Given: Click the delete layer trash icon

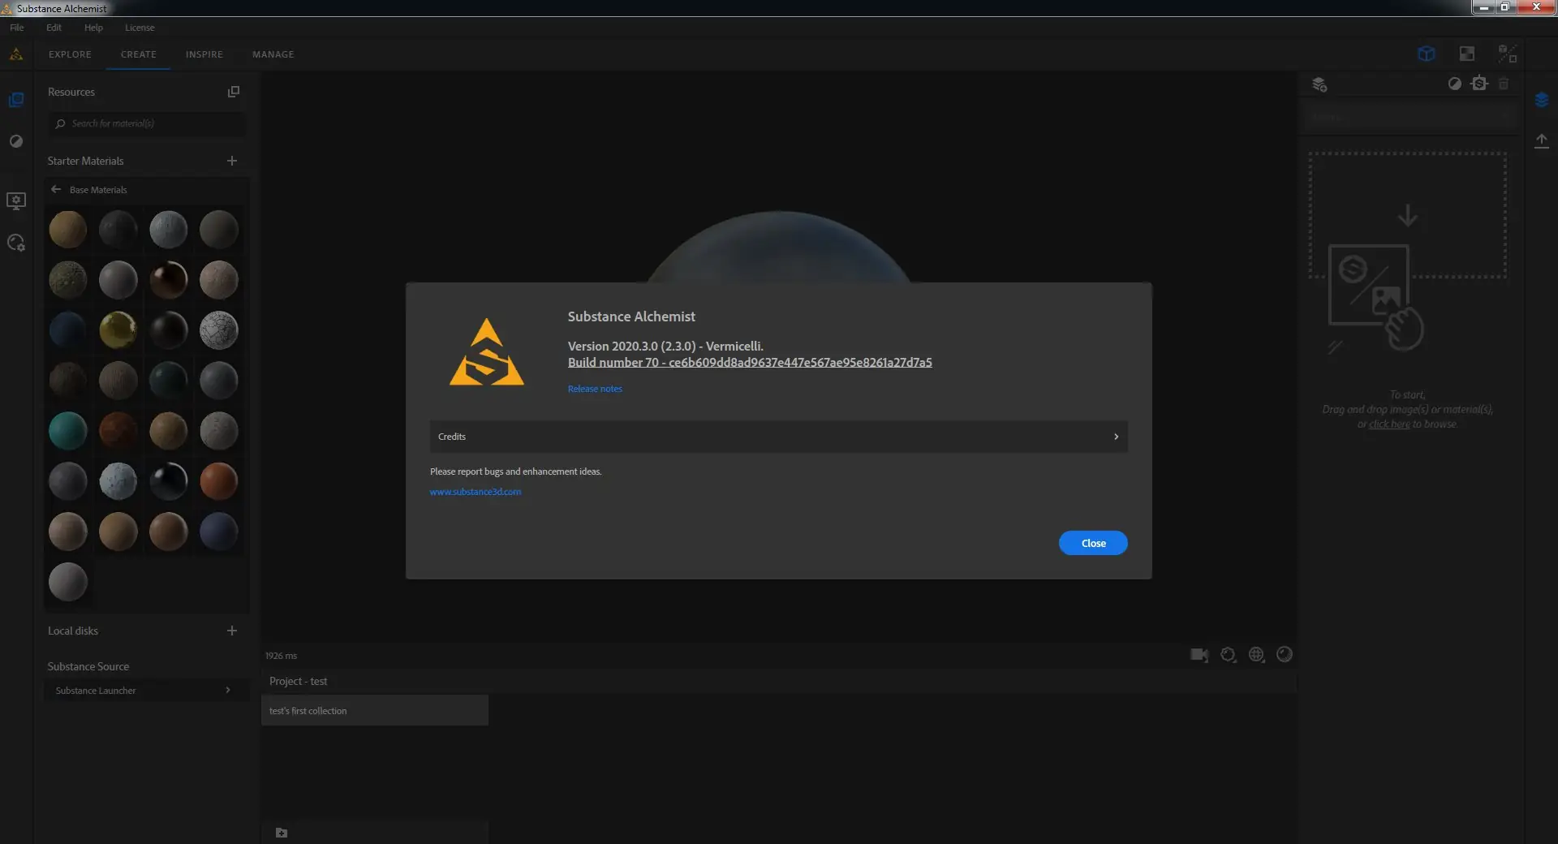Looking at the screenshot, I should [x=1504, y=84].
